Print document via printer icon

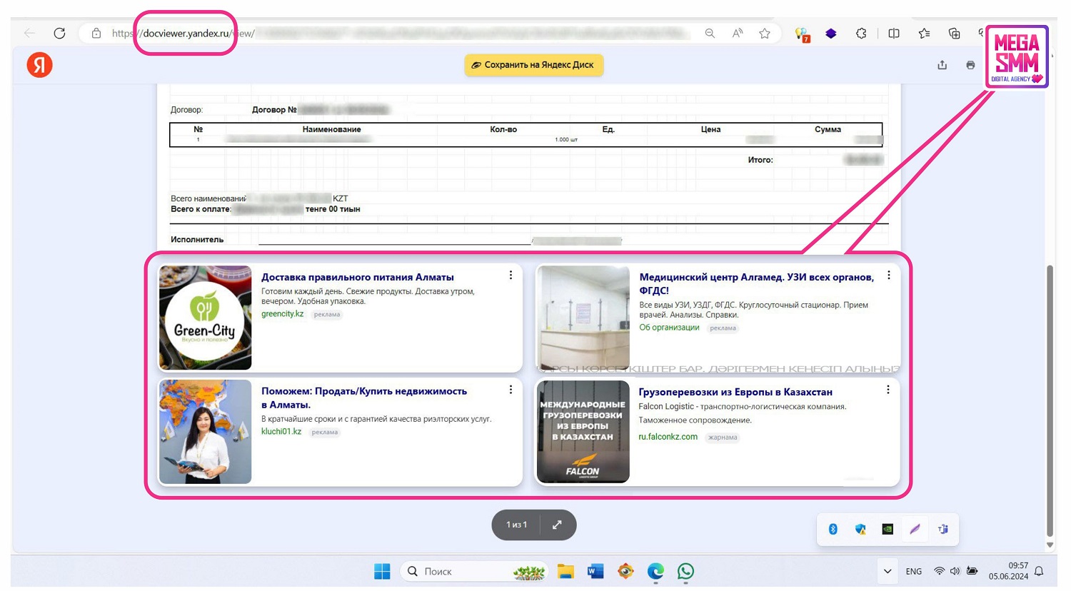click(970, 65)
